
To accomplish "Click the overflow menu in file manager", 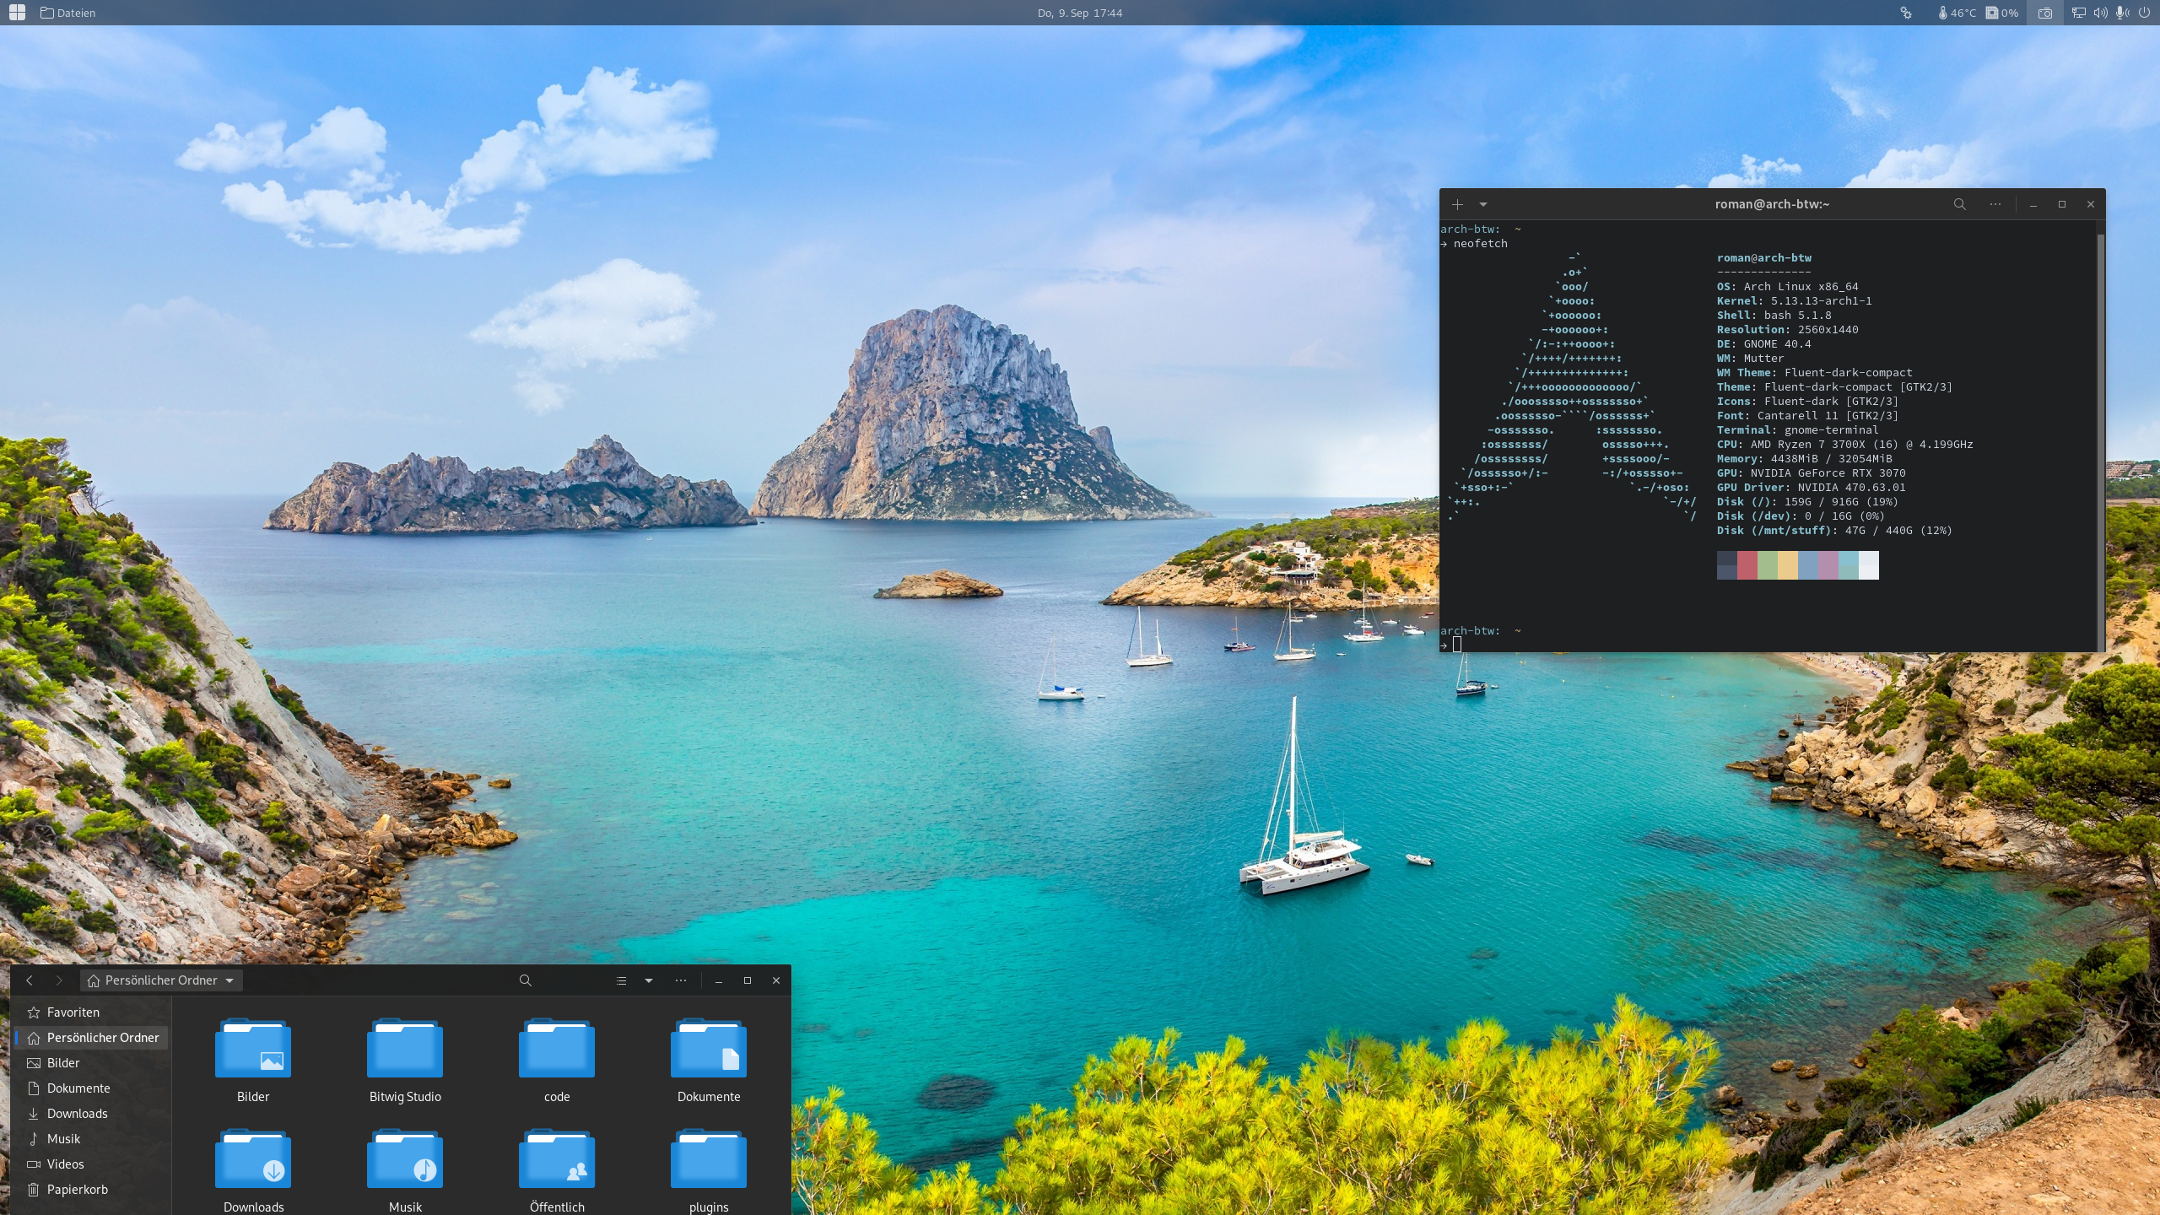I will (681, 980).
